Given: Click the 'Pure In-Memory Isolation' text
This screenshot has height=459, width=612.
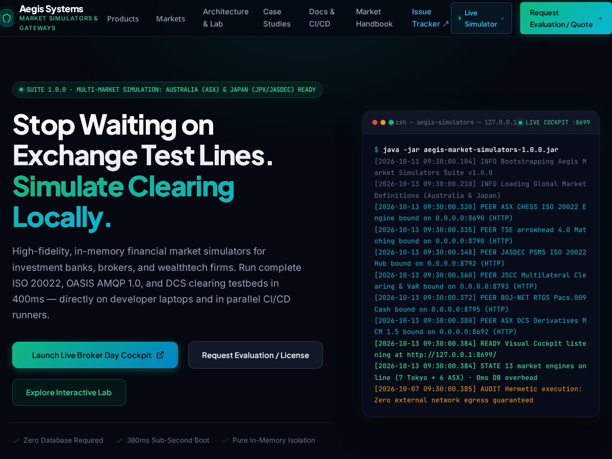Looking at the screenshot, I should point(274,440).
